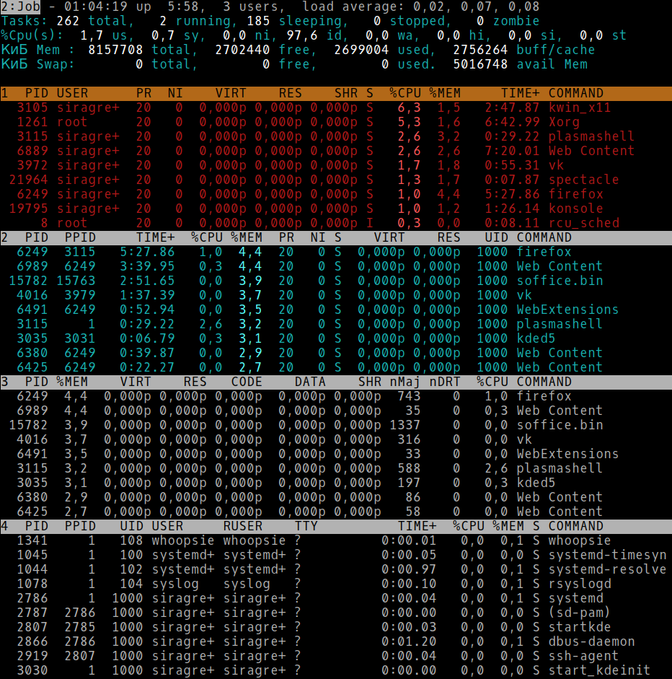Viewport: 672px width, 679px height.
Task: Select the firefox process row in window 2
Action: click(544, 252)
